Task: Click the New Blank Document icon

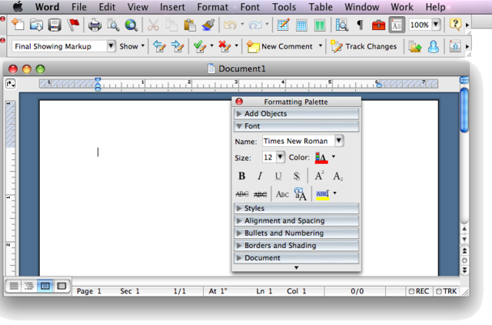Action: point(18,25)
